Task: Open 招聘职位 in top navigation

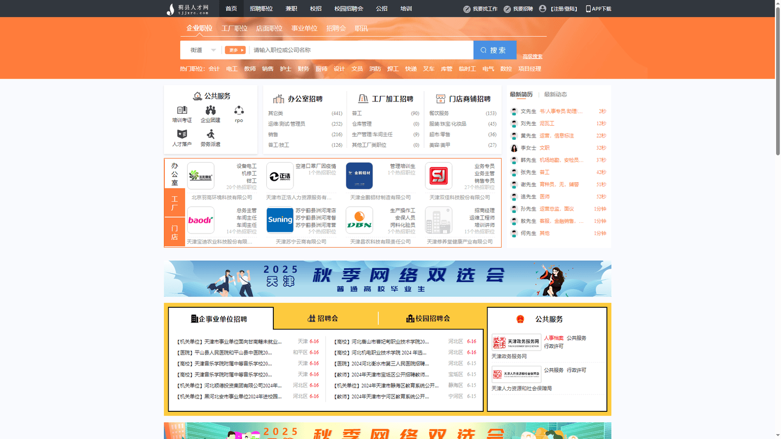Action: tap(261, 9)
